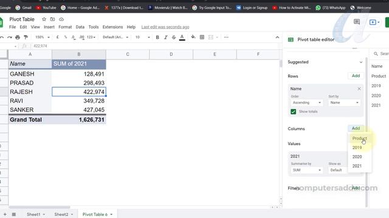Open the Help menu
The width and height of the screenshot is (389, 218).
(x=131, y=27)
